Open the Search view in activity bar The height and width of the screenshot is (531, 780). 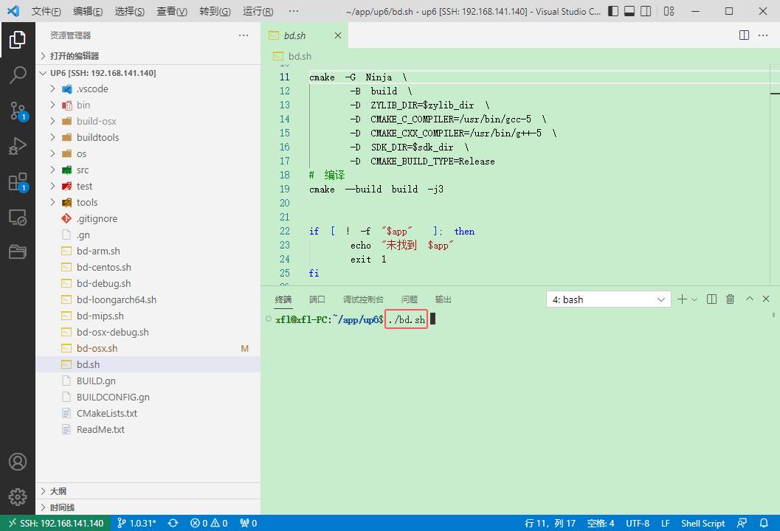tap(18, 74)
